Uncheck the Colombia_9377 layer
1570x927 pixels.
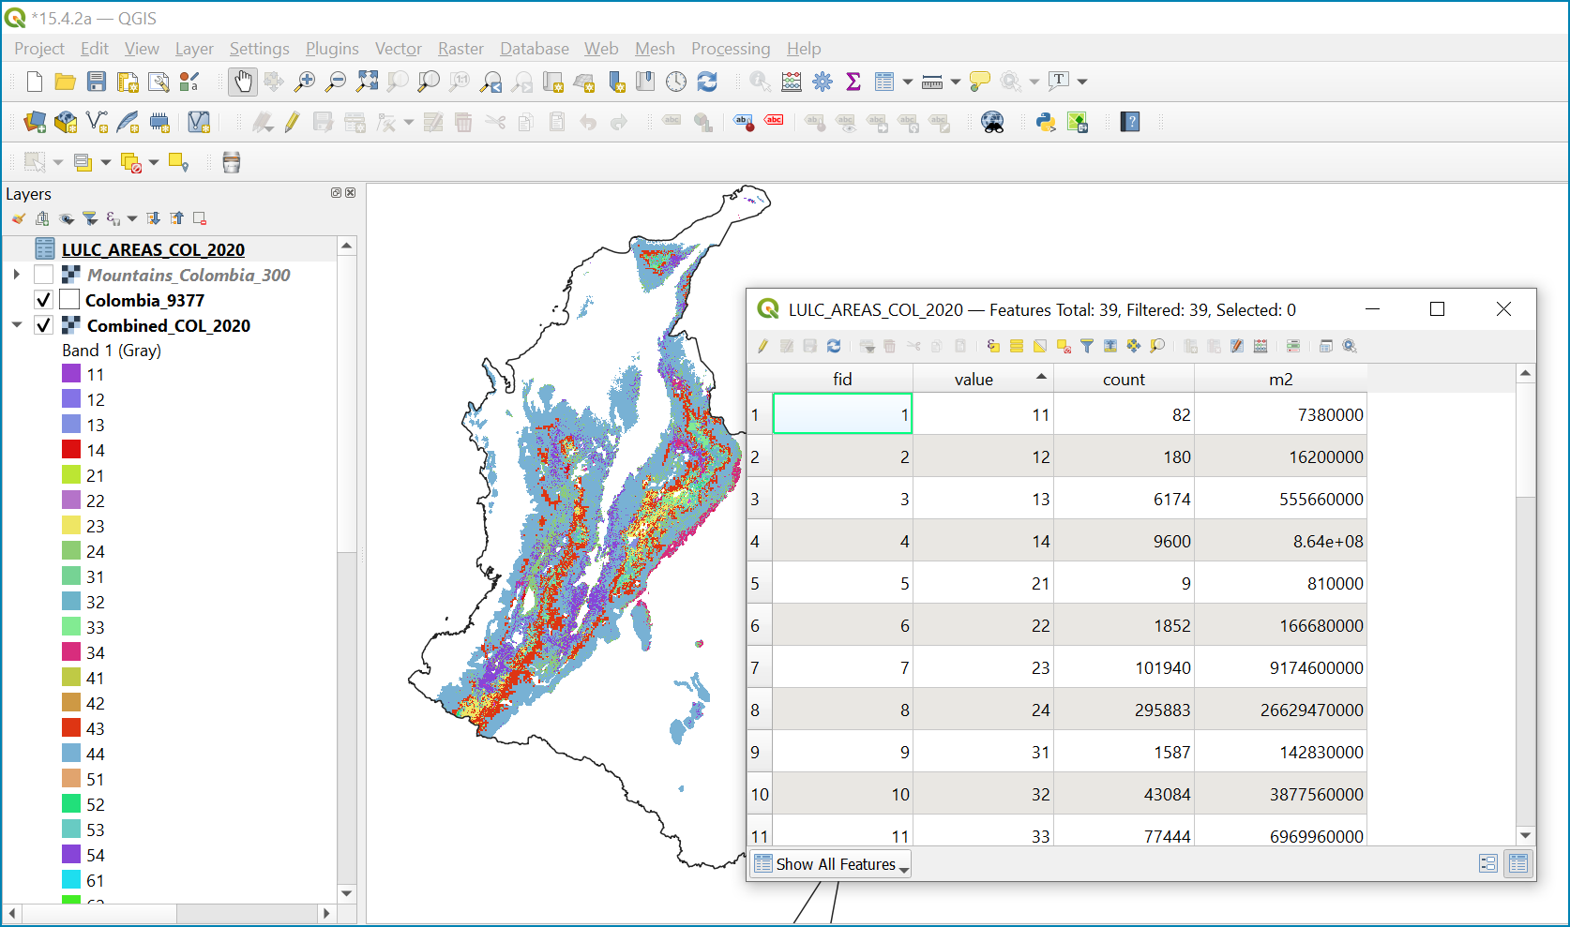point(43,300)
